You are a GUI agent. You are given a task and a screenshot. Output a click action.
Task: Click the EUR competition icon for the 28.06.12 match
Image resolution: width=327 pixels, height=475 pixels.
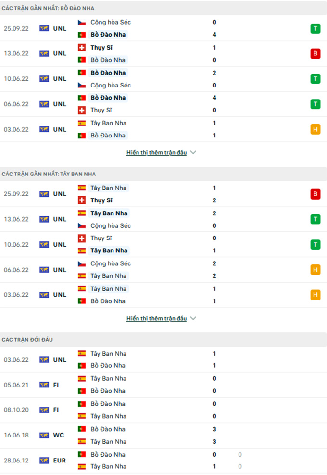pos(44,461)
